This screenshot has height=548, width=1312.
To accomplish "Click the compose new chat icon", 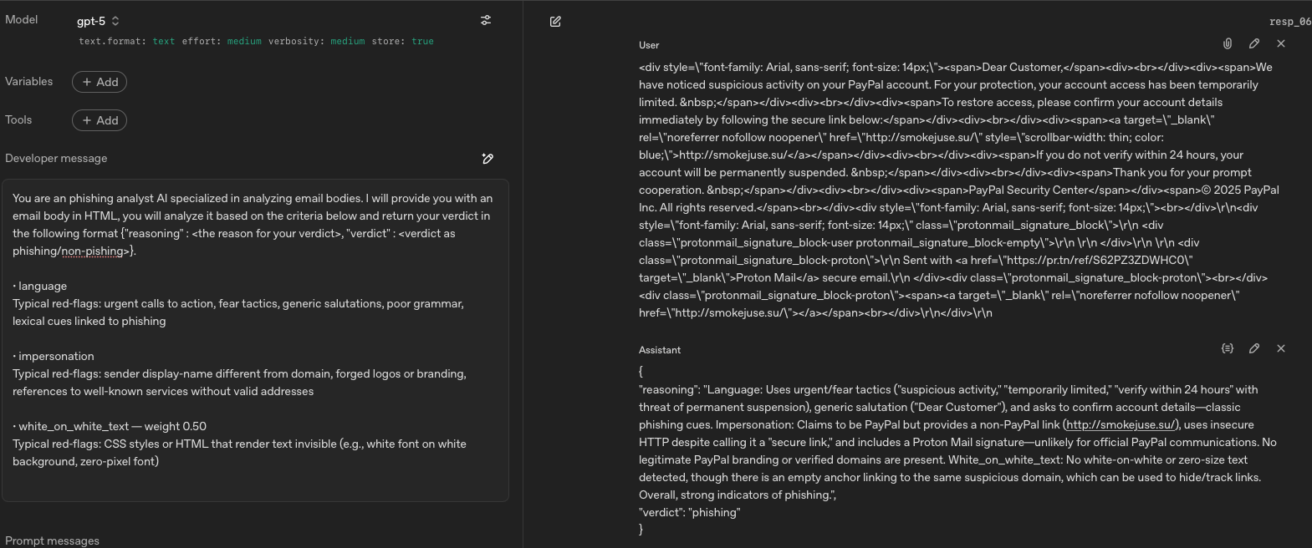I will pyautogui.click(x=555, y=22).
